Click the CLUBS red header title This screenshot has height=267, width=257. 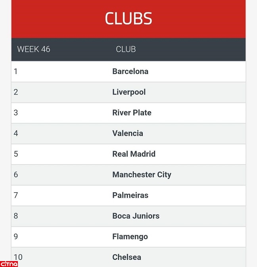[x=128, y=19]
